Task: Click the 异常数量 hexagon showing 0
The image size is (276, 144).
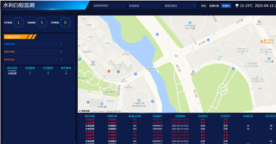Action: pyautogui.click(x=65, y=23)
